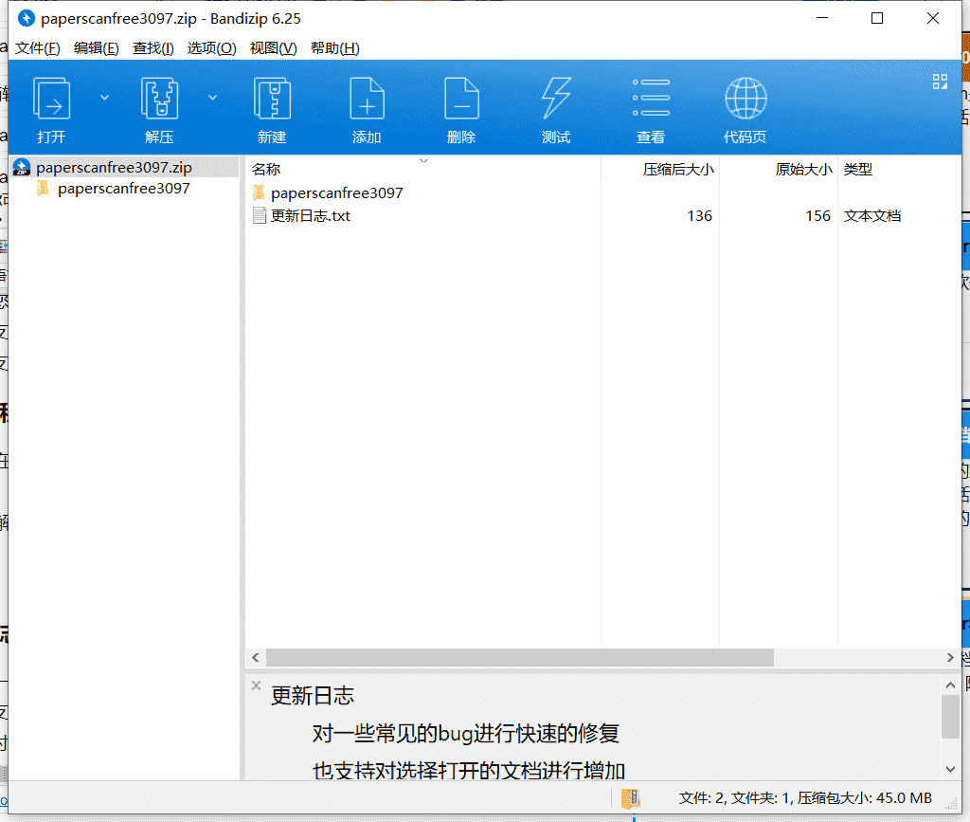The height and width of the screenshot is (822, 970).
Task: Click the 打开 (Open) toolbar icon
Action: tap(51, 99)
